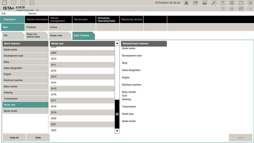Click the Model year scrollbar thumb

click(x=117, y=114)
